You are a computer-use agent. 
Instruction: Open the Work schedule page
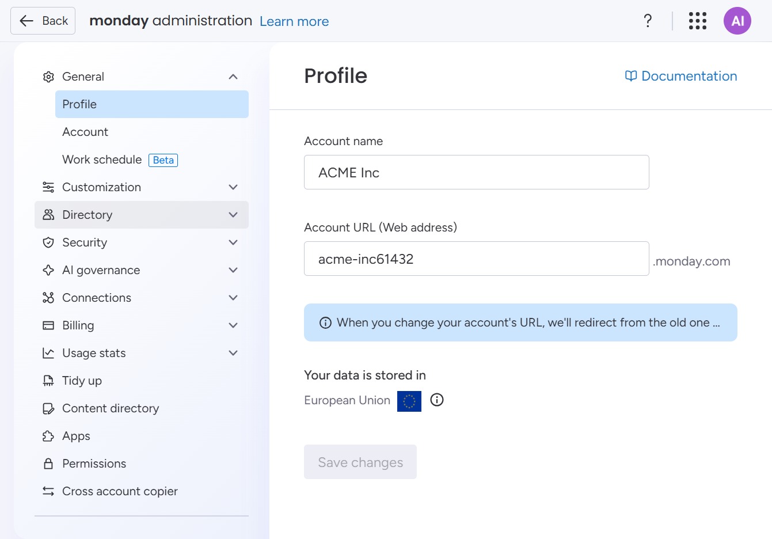click(152, 160)
